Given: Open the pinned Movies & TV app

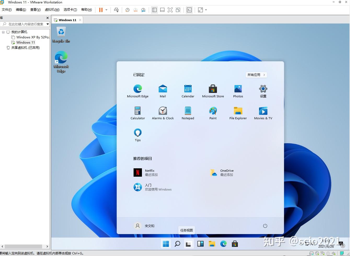Looking at the screenshot, I should pos(263,113).
